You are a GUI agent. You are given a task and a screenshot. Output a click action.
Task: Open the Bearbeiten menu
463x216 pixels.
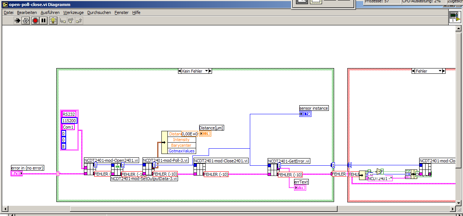coord(27,12)
